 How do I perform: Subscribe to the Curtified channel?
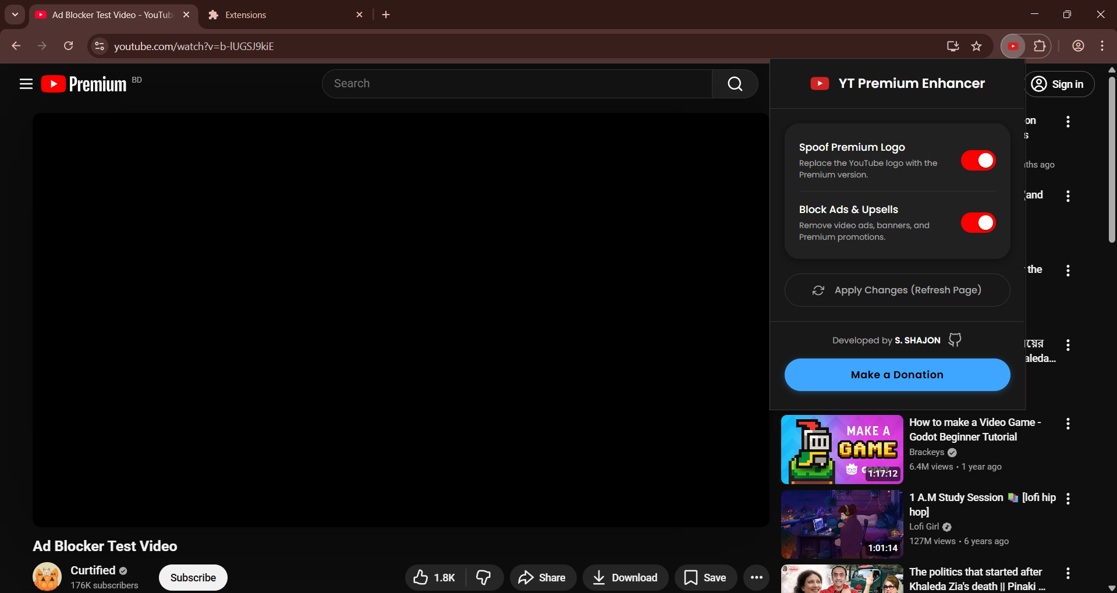193,577
